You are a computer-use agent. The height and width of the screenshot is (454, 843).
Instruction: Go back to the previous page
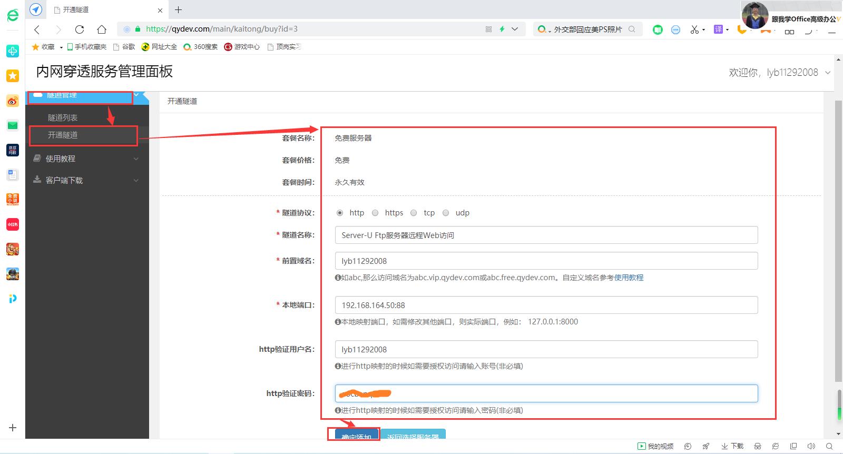[37, 29]
